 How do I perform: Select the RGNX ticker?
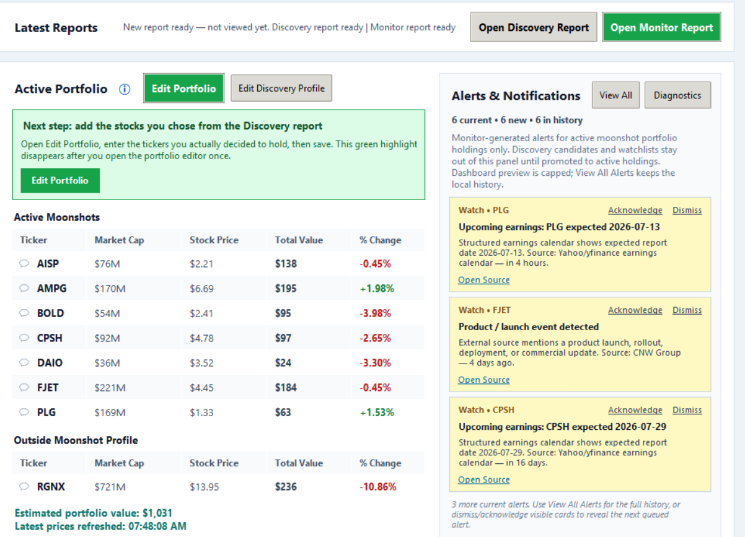(x=51, y=487)
